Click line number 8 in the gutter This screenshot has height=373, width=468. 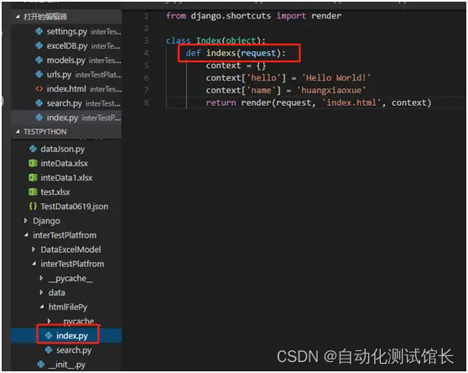(x=146, y=102)
